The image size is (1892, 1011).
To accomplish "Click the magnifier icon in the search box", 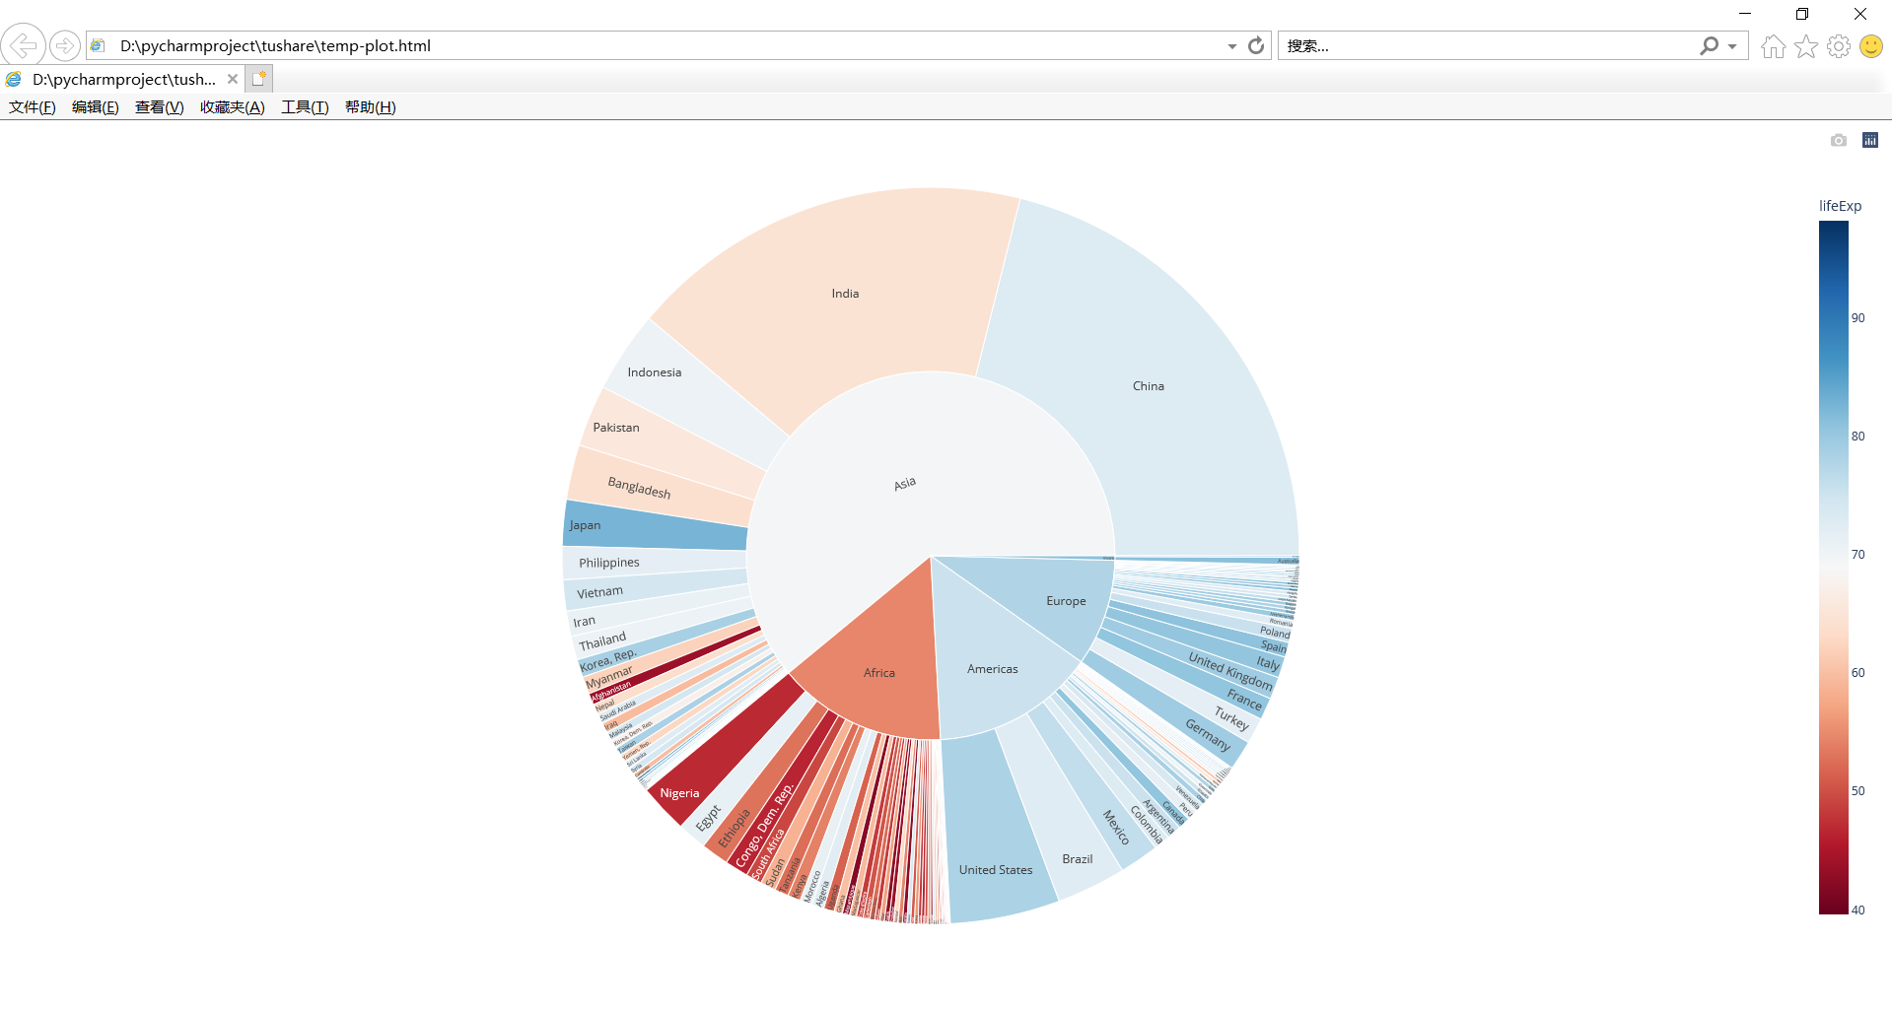I will click(x=1709, y=45).
